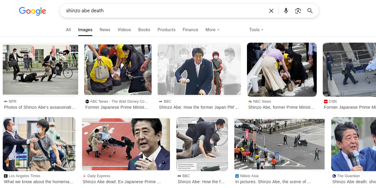Open the NPR image thumbnail
The height and width of the screenshot is (188, 376).
(40, 70)
